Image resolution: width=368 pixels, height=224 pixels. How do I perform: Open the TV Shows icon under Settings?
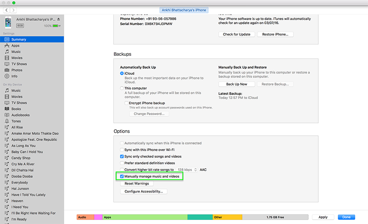tap(7, 64)
